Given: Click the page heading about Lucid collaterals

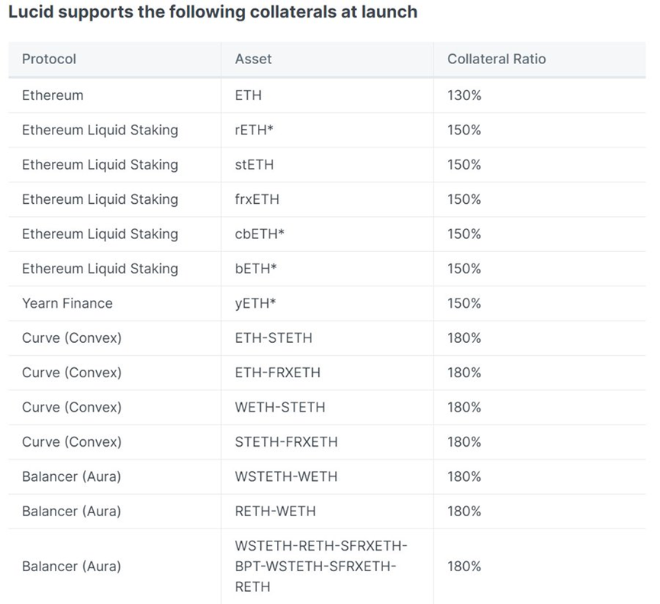Looking at the screenshot, I should (x=213, y=11).
